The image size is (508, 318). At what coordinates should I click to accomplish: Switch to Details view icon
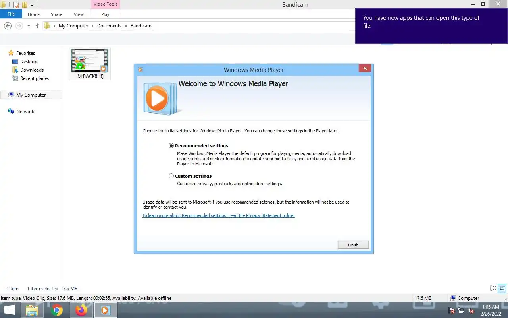point(493,289)
